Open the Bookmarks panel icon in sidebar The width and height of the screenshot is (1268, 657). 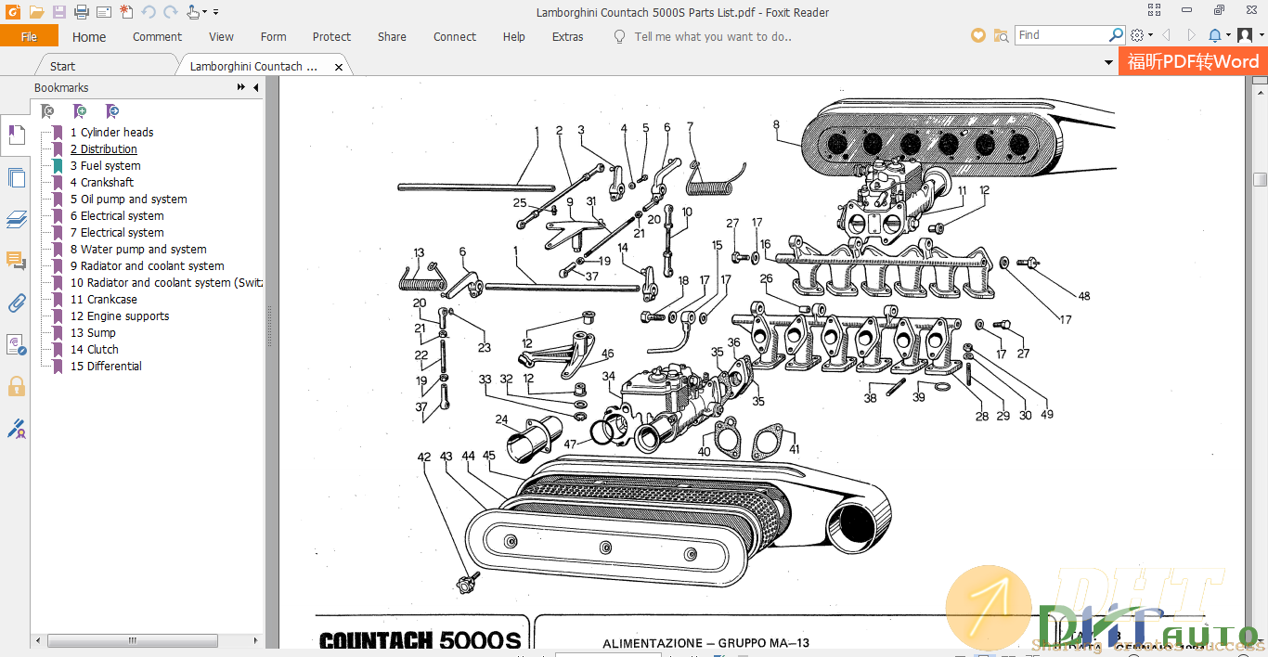pos(16,135)
